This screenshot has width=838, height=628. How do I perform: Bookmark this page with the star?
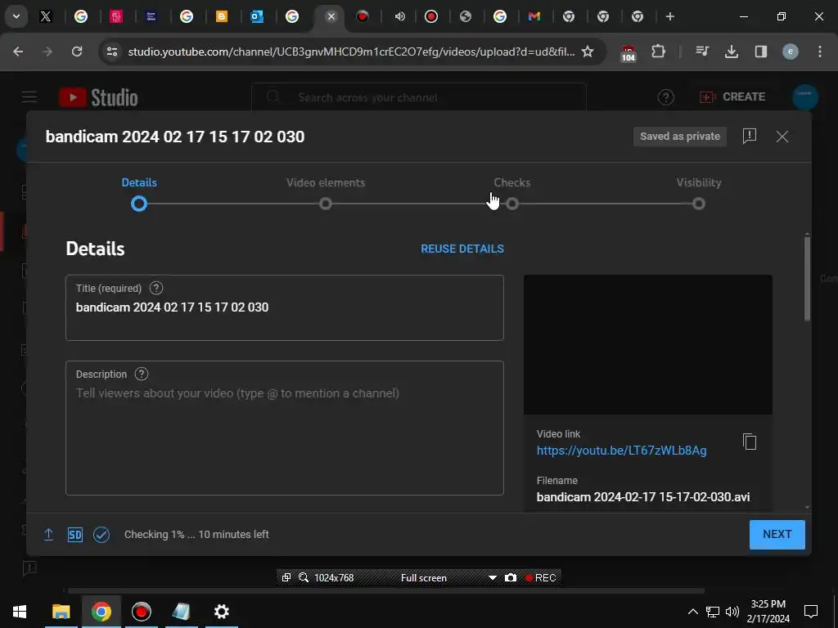pos(588,52)
